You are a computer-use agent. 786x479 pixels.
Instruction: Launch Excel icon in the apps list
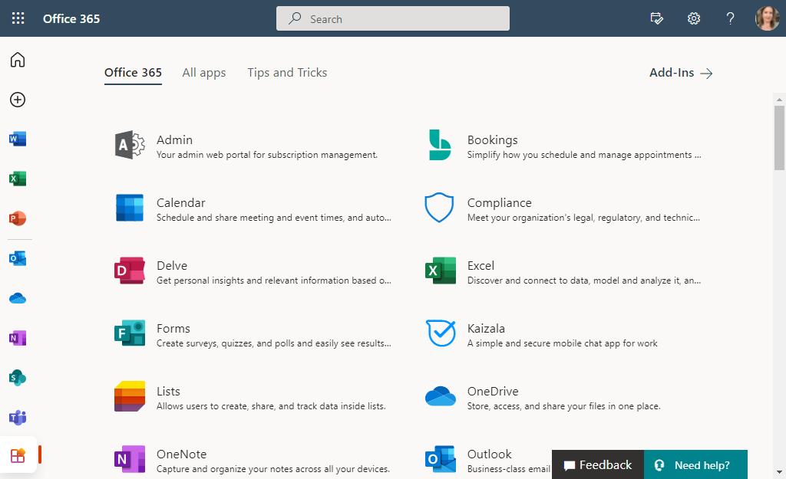pos(440,271)
